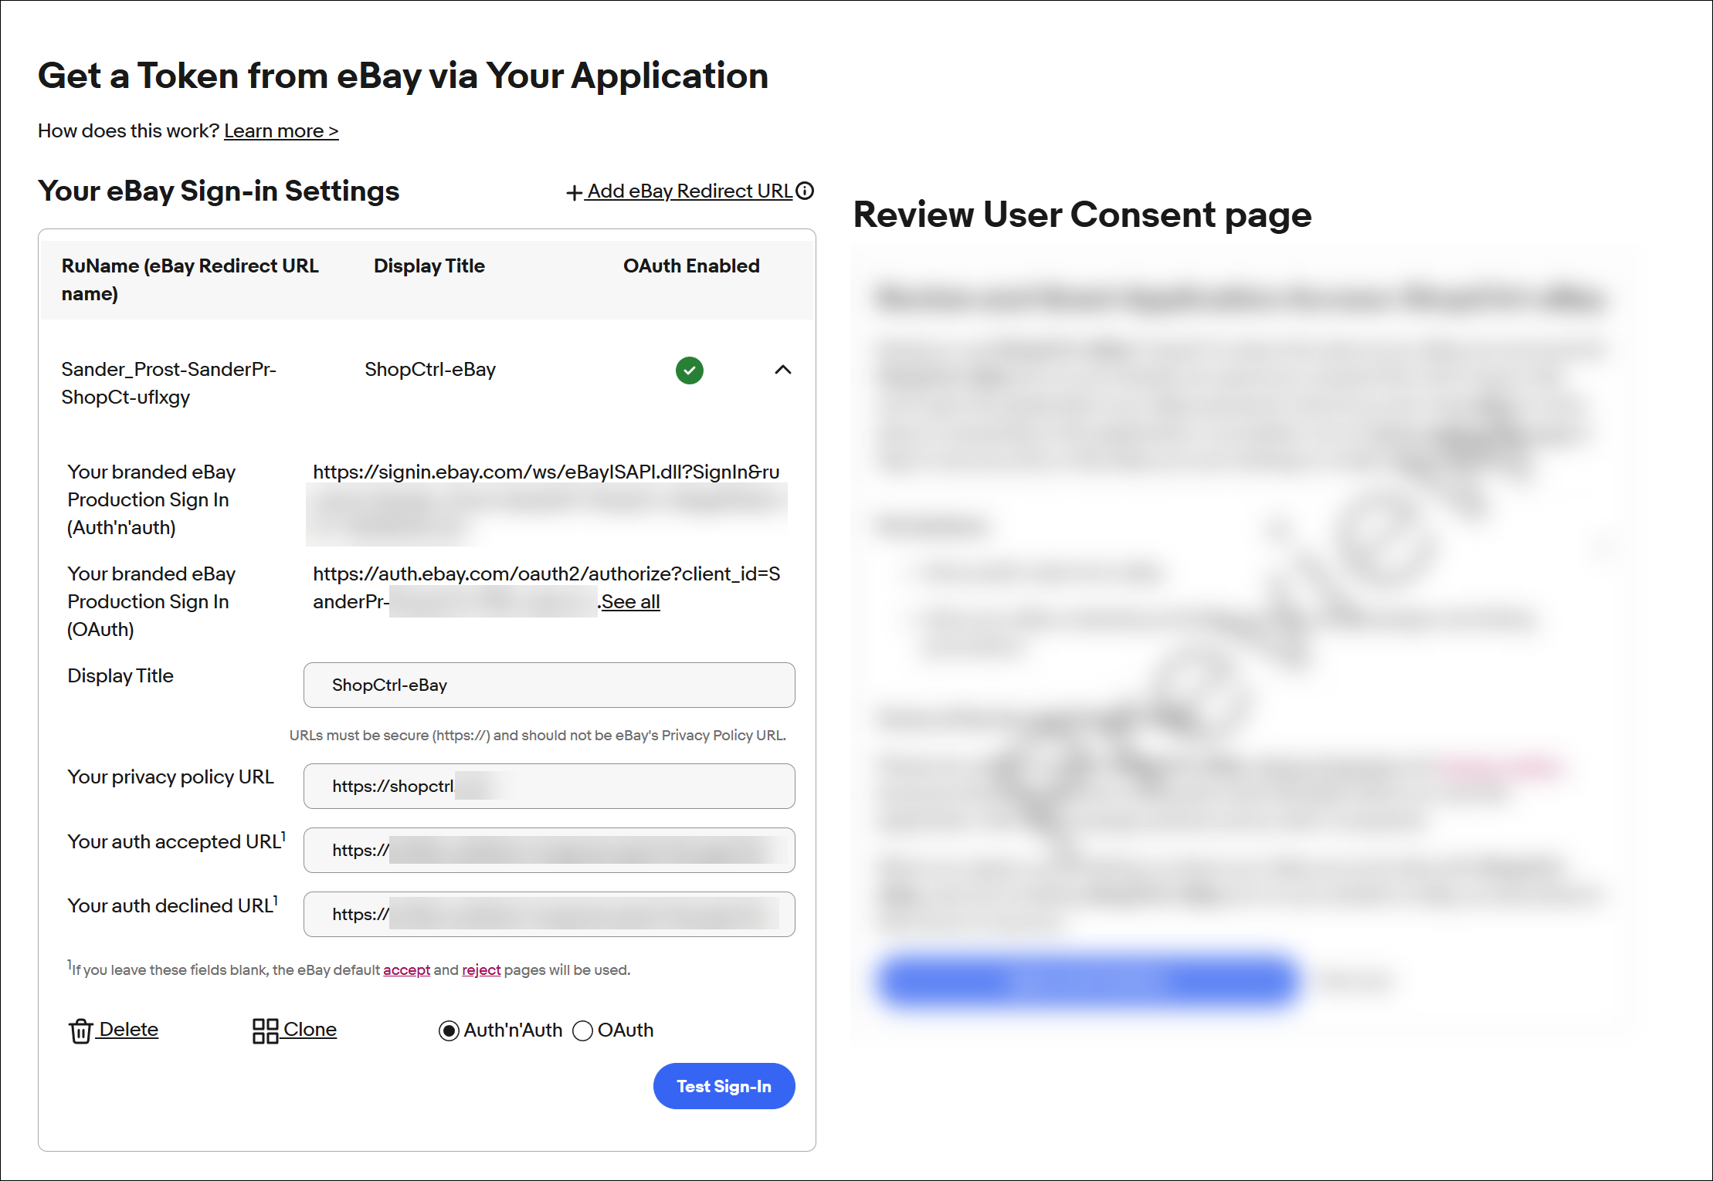Click the OAuth authorize URL text
This screenshot has height=1181, width=1713.
pos(546,587)
